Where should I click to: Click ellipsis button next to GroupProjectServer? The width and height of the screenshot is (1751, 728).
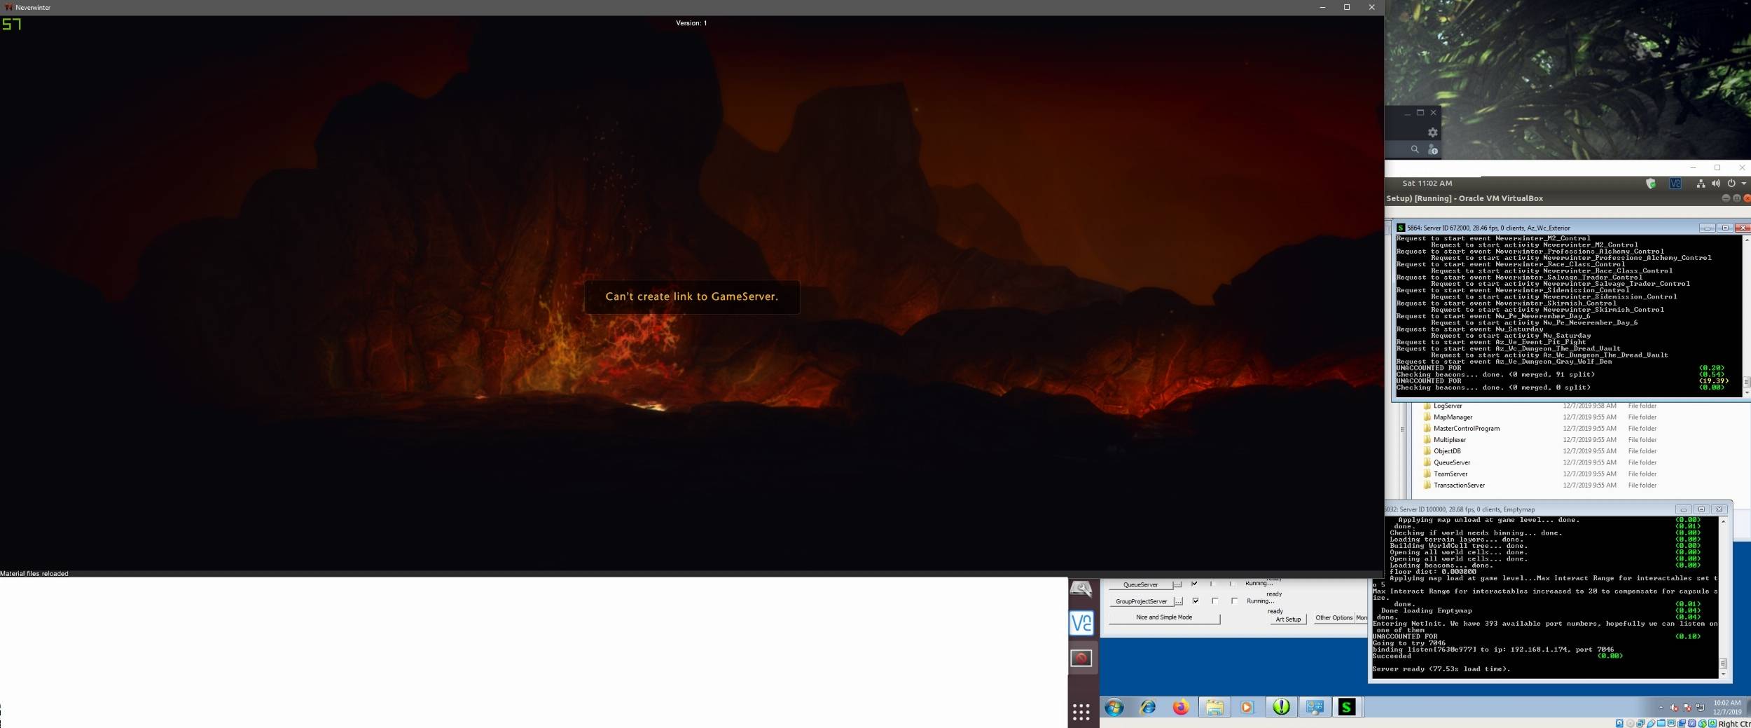click(1178, 601)
